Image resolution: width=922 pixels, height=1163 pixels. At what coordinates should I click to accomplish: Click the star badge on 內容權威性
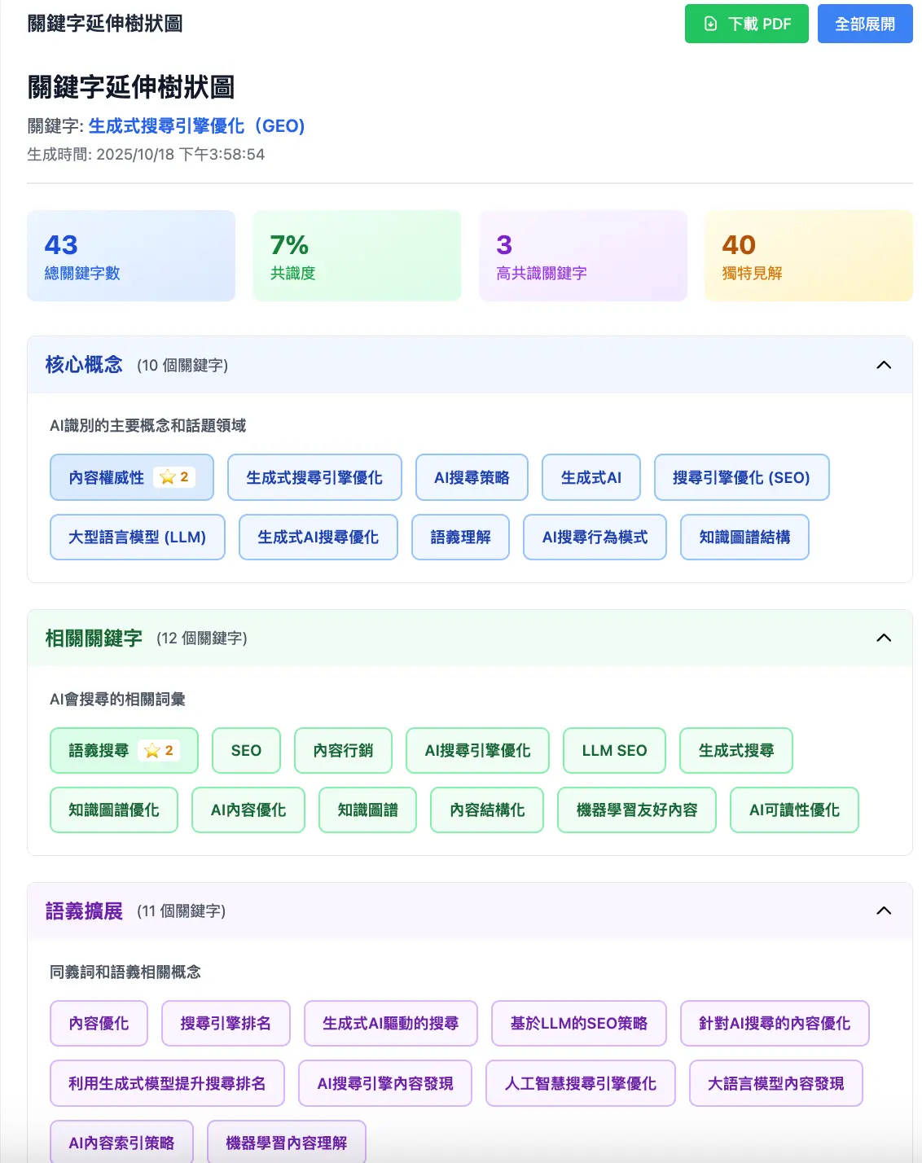pyautogui.click(x=174, y=477)
